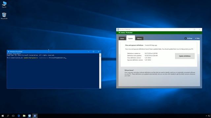Close the Windows Defender window
This screenshot has height=118, width=211.
point(199,29)
